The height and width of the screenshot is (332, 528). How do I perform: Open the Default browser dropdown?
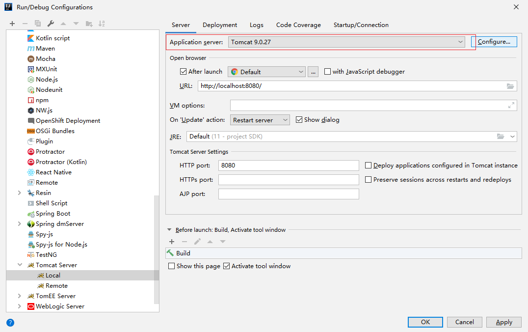tap(266, 72)
